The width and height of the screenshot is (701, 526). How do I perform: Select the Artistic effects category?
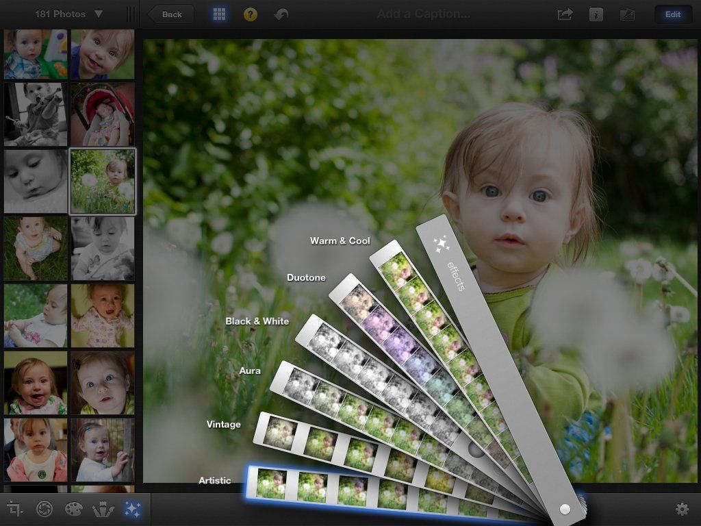(x=214, y=480)
